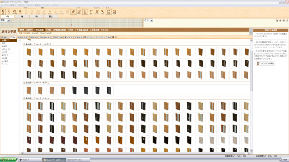This screenshot has width=289, height=162.
Task: Click the vertical flip icon
Action: [x=56, y=12]
